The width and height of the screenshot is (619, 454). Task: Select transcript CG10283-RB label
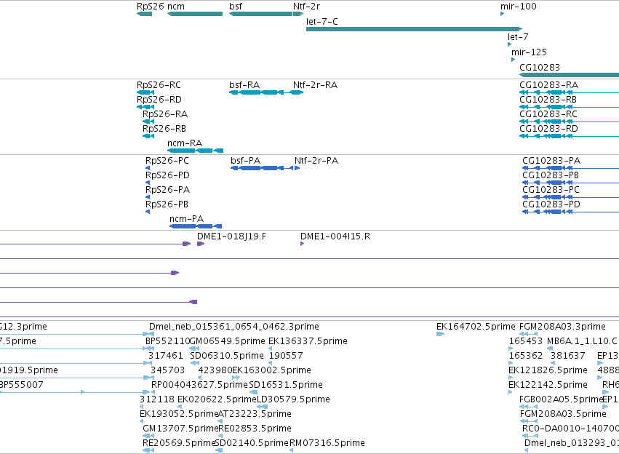(548, 100)
